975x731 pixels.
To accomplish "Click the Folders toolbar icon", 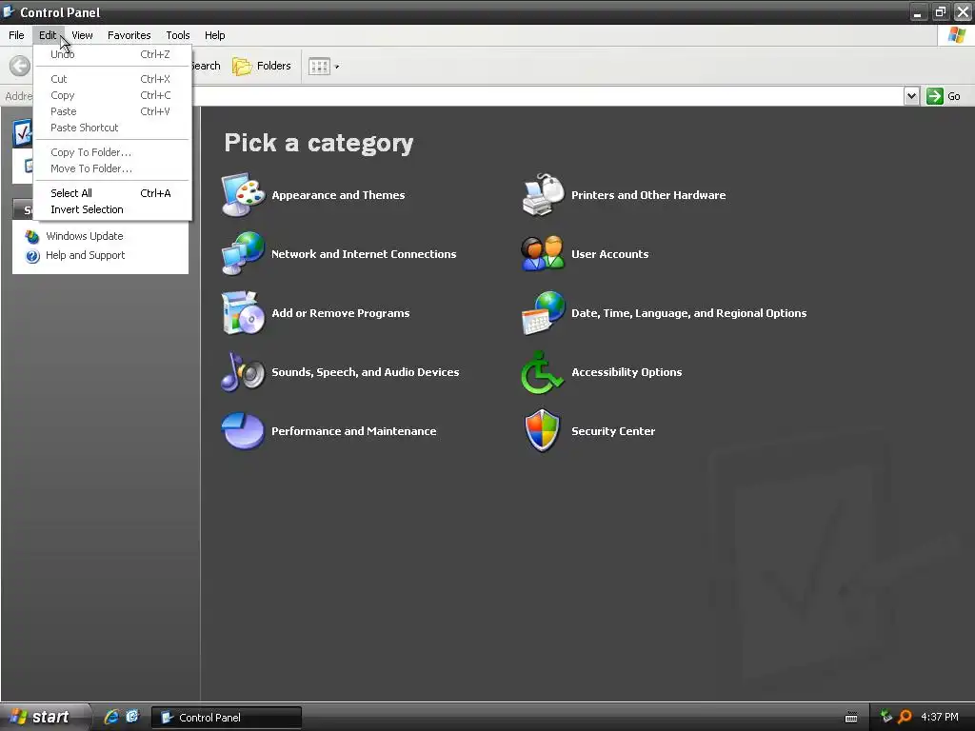I will coord(242,66).
